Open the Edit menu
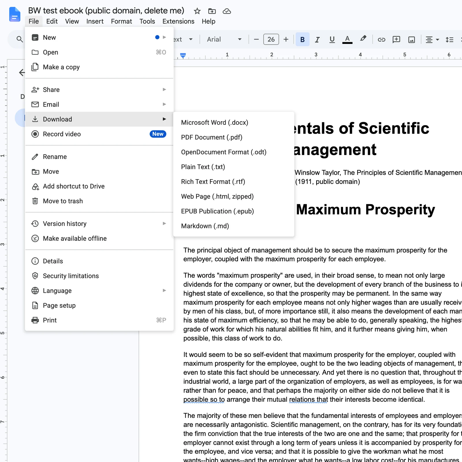Viewport: 462px width, 462px height. tap(52, 21)
